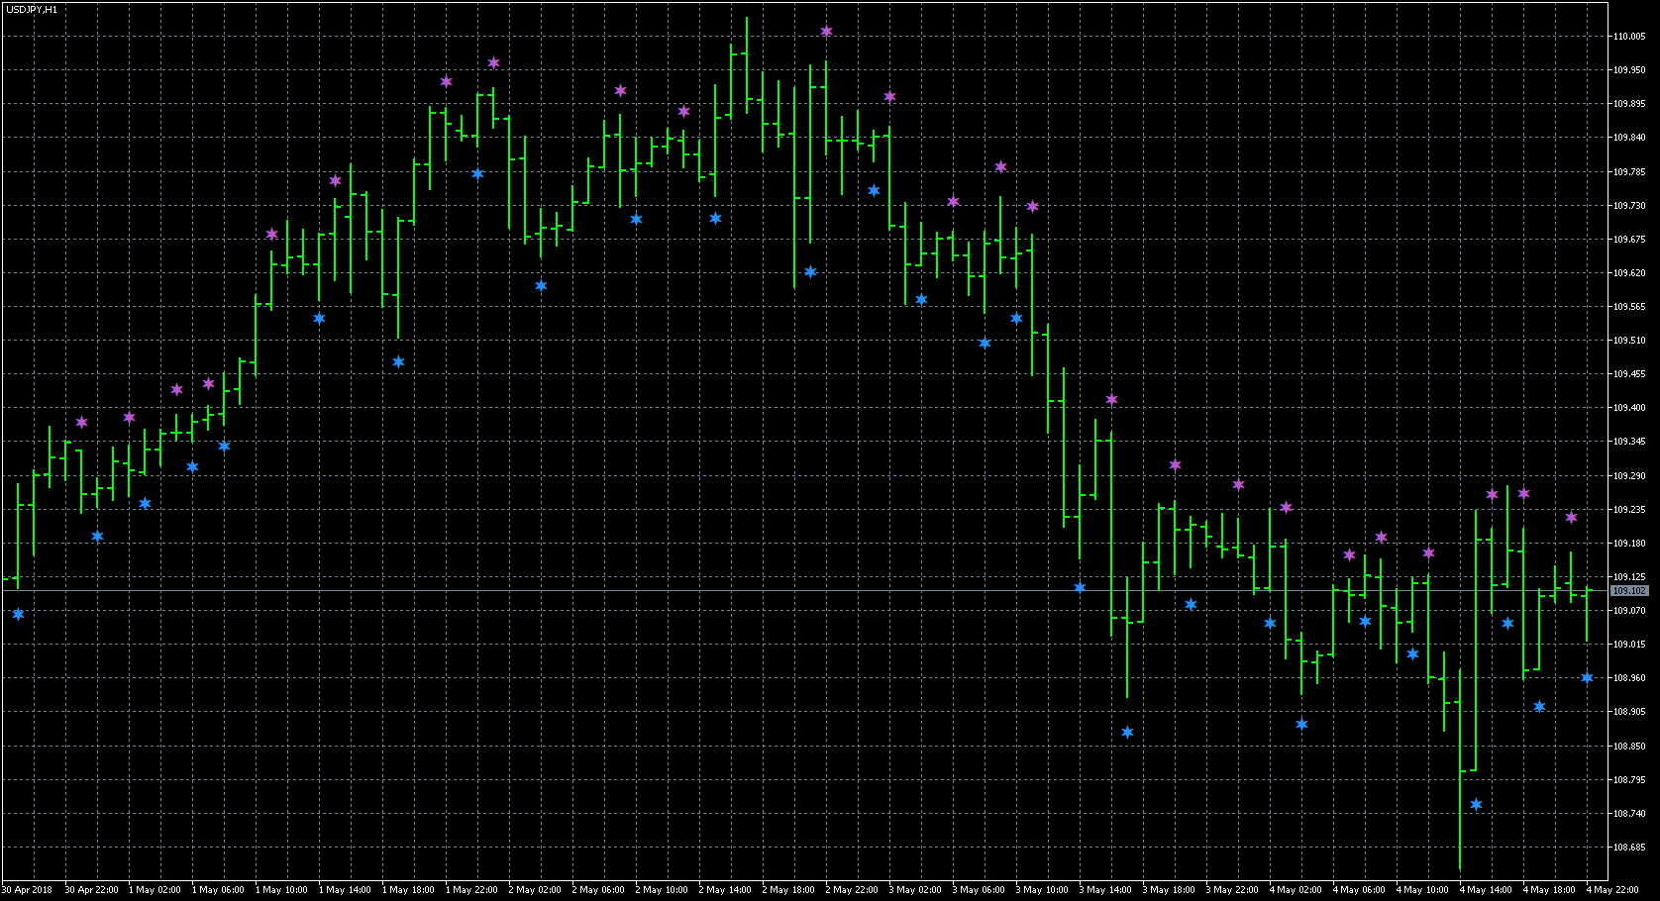1660x901 pixels.
Task: Select the 1 May 14:00 time axis label
Action: [x=345, y=890]
